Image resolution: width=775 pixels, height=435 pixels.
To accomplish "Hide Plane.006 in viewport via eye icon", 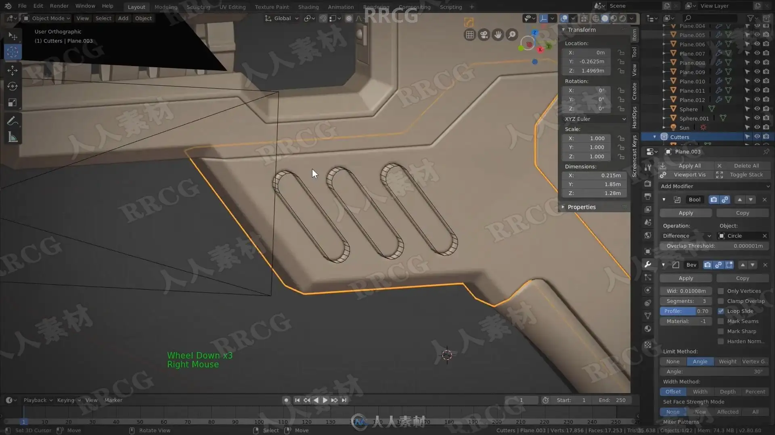I will point(757,44).
